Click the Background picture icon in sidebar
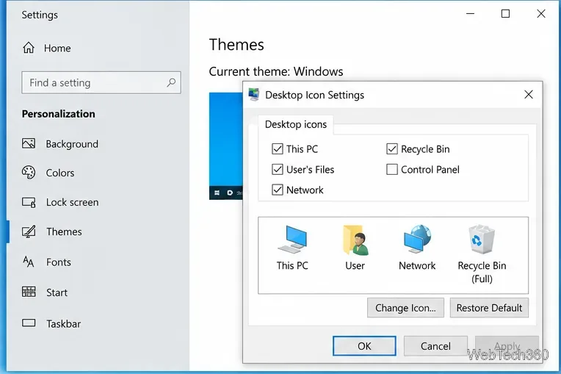Viewport: 561px width, 374px height. pos(29,143)
